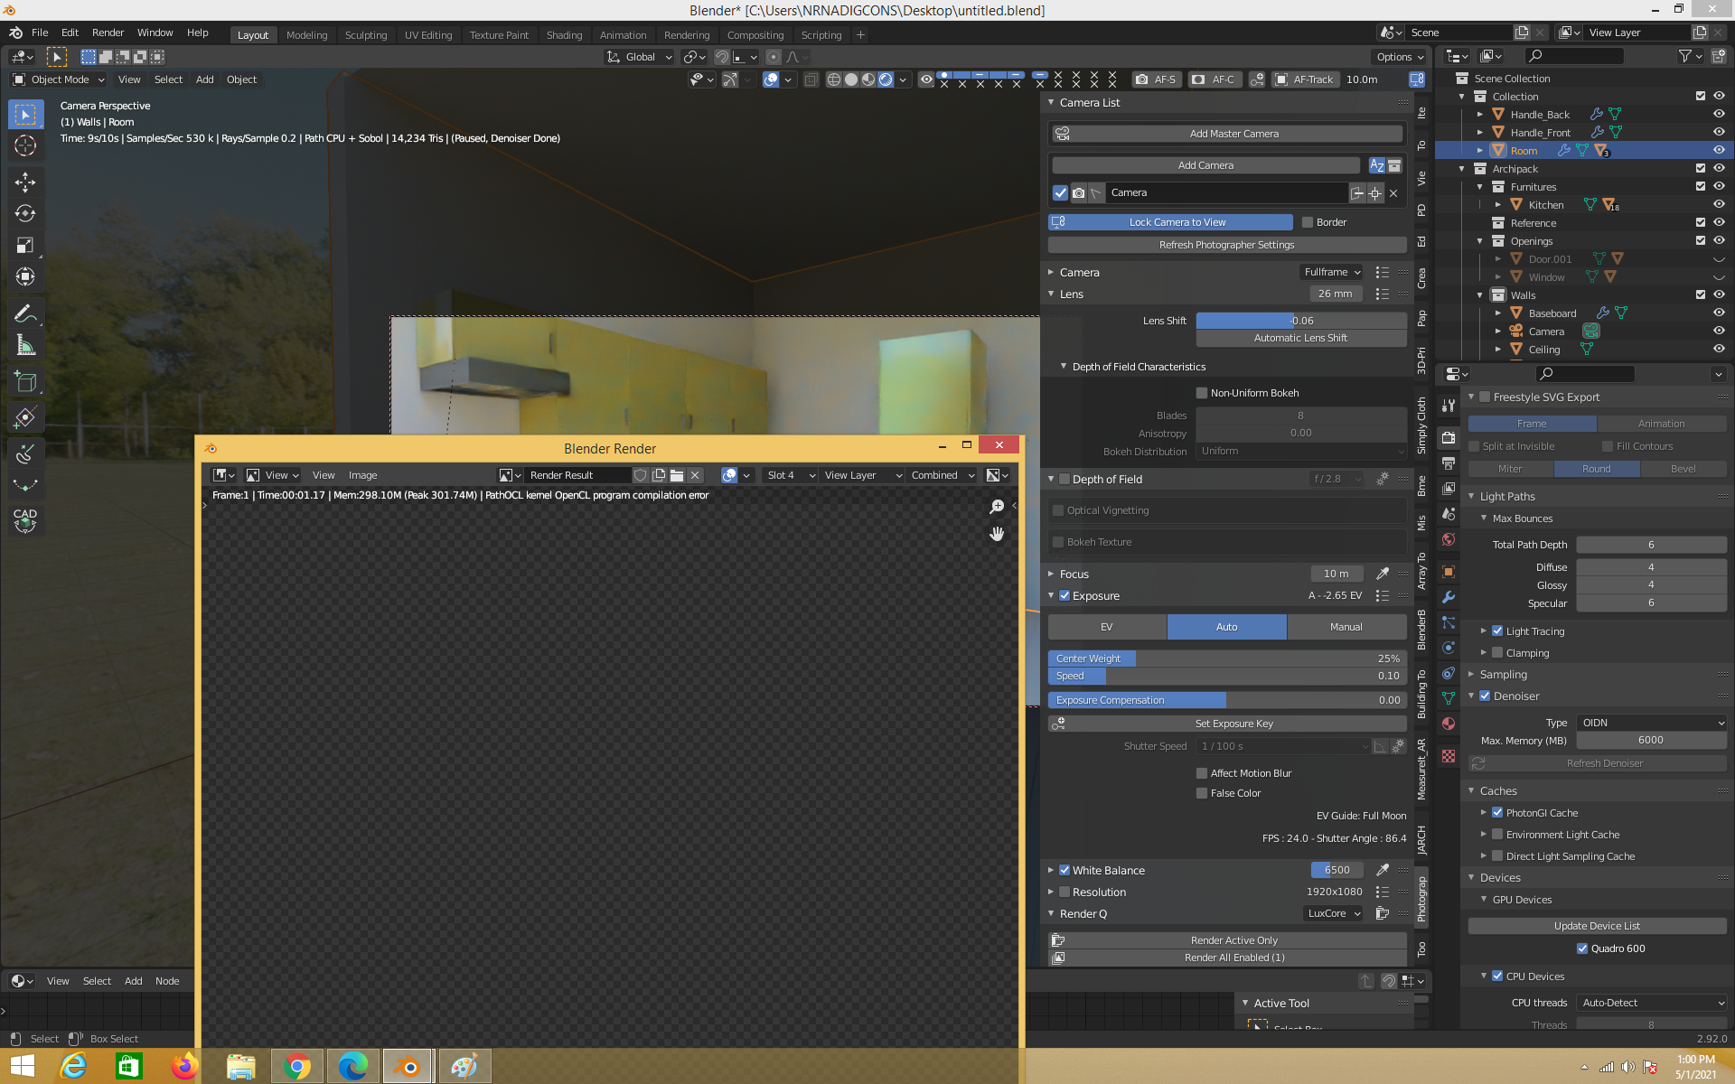Select the Move tool in toolbar

click(x=25, y=182)
